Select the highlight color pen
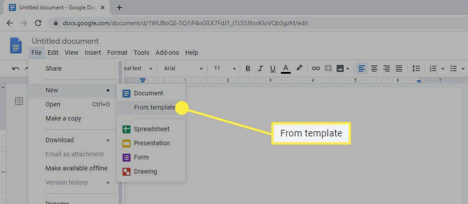The width and height of the screenshot is (468, 204). (299, 68)
